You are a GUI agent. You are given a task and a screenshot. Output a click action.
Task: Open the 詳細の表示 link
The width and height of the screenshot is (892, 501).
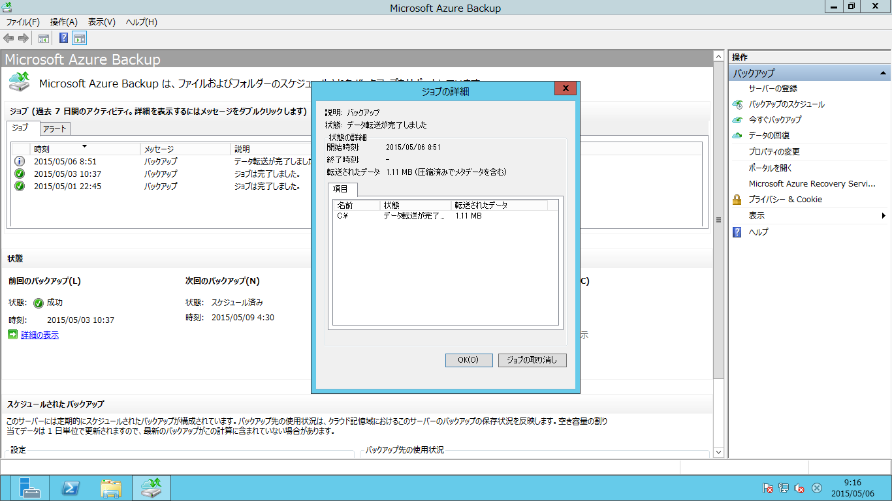pos(40,335)
